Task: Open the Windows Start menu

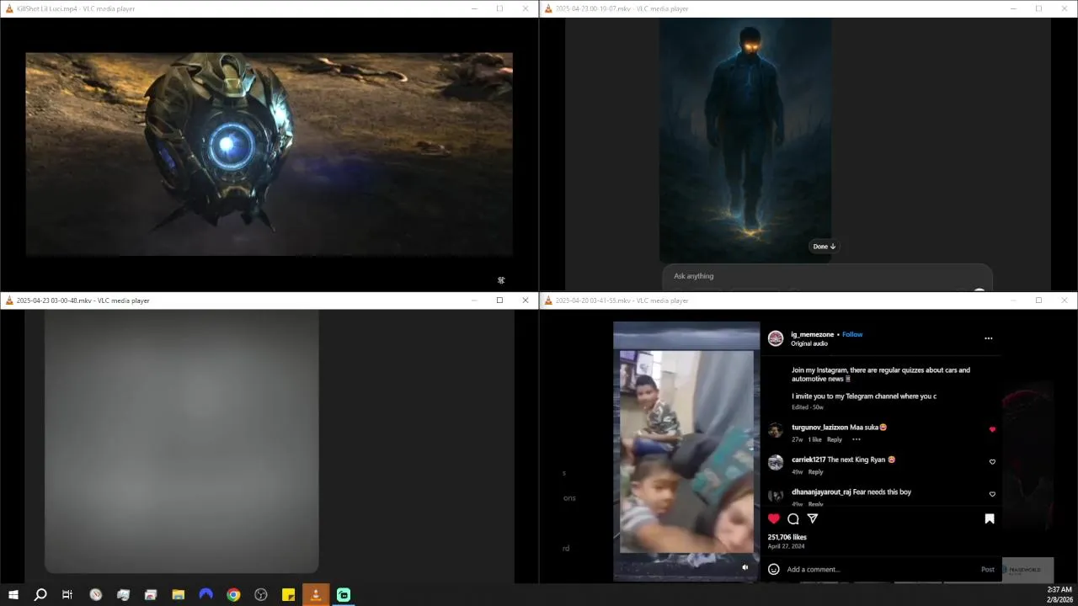Action: [x=13, y=595]
